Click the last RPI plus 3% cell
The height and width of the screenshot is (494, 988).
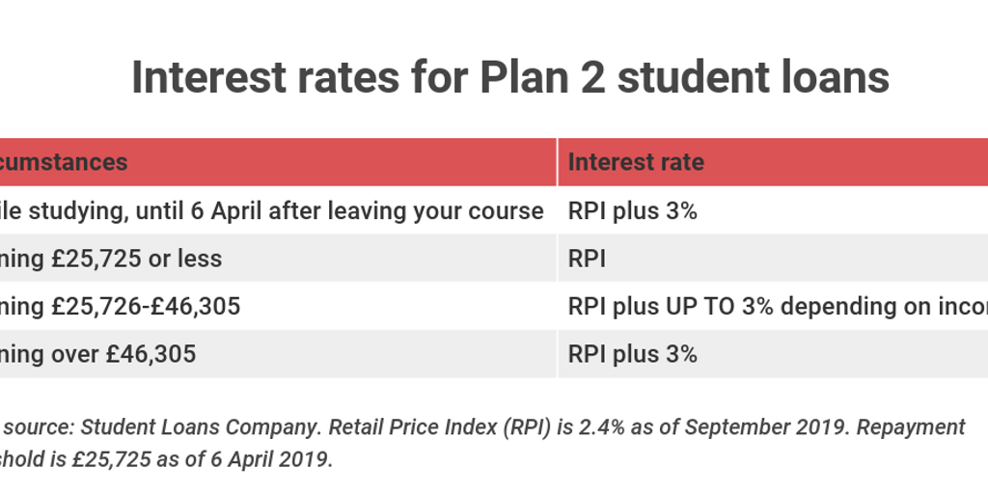tap(633, 355)
